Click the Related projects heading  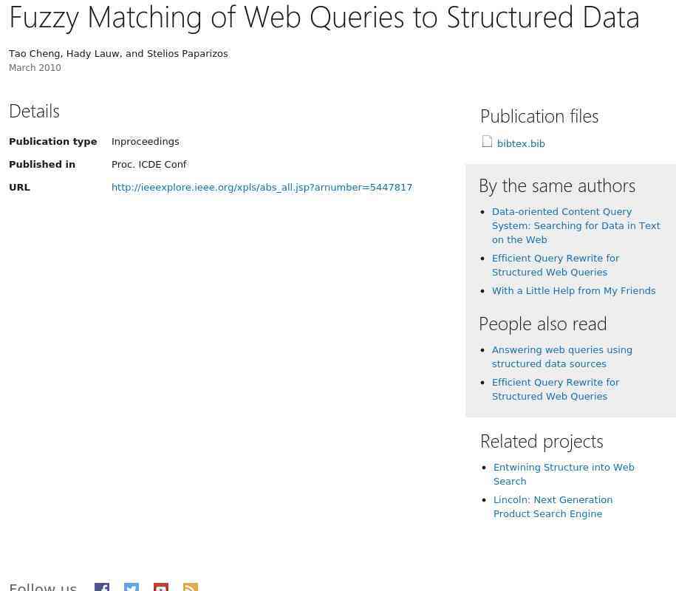(542, 441)
